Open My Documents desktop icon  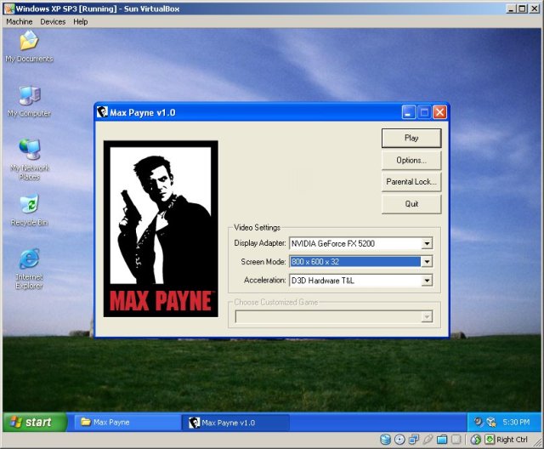click(x=29, y=43)
